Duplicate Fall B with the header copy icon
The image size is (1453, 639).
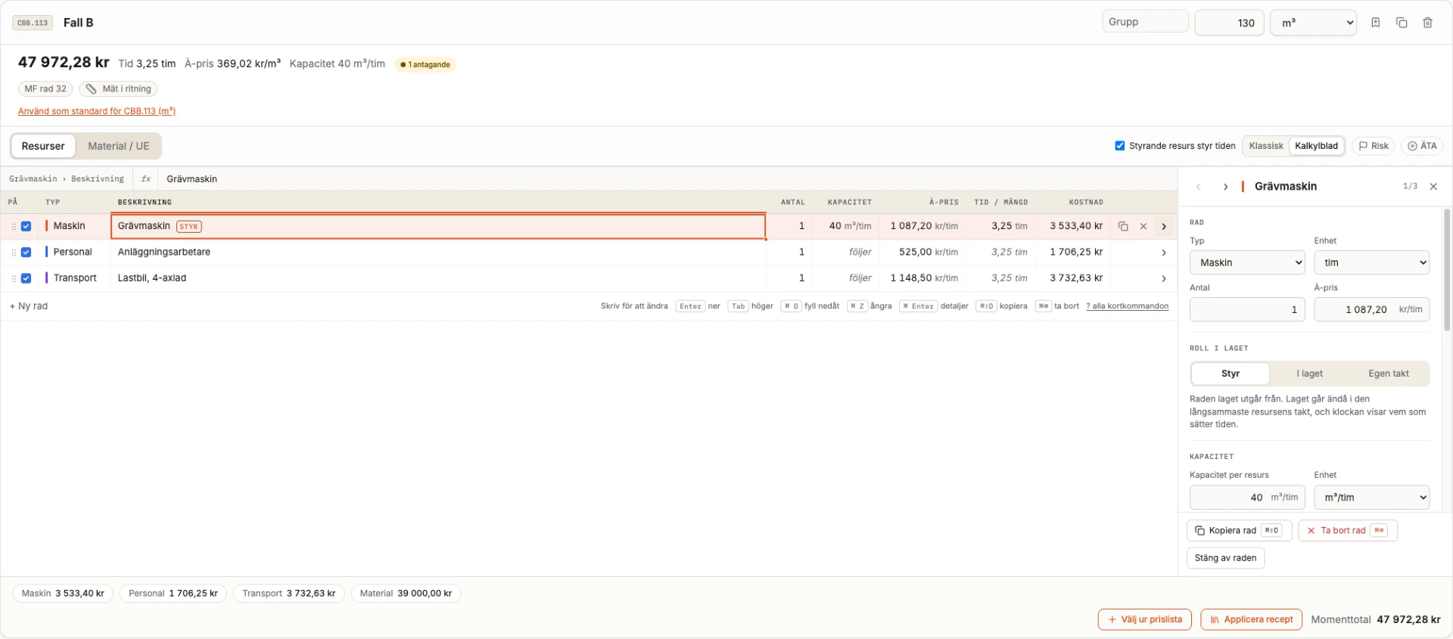click(x=1402, y=23)
